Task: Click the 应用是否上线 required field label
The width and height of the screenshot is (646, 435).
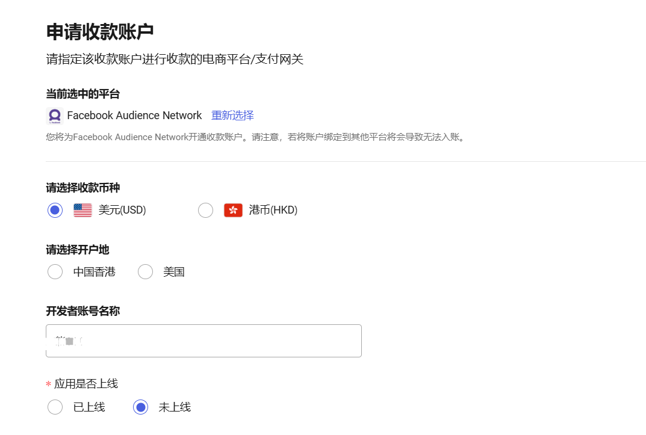Action: 86,384
